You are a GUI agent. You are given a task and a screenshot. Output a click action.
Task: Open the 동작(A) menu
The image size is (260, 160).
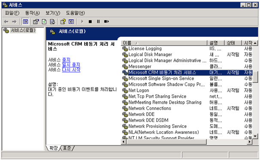click(32, 13)
